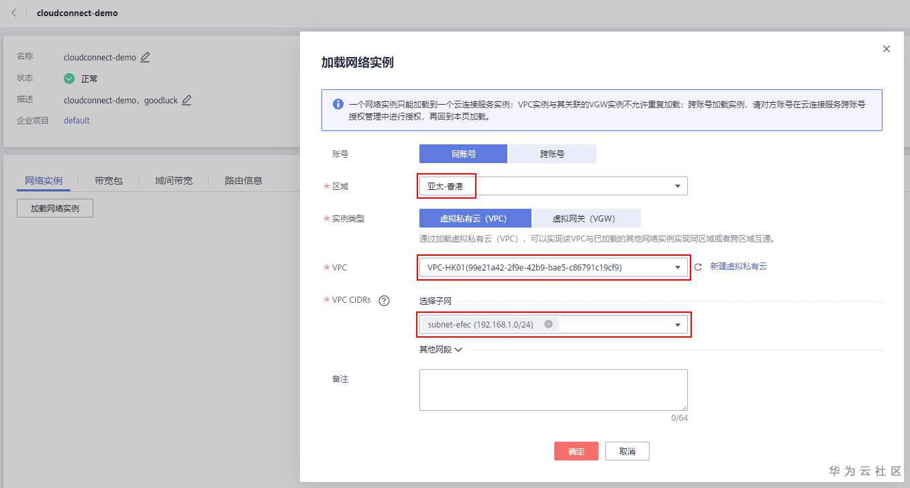Remove subnet-efec tag from subnet selection
910x488 pixels.
coord(548,324)
